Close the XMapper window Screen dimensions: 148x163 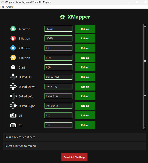coord(145,2)
